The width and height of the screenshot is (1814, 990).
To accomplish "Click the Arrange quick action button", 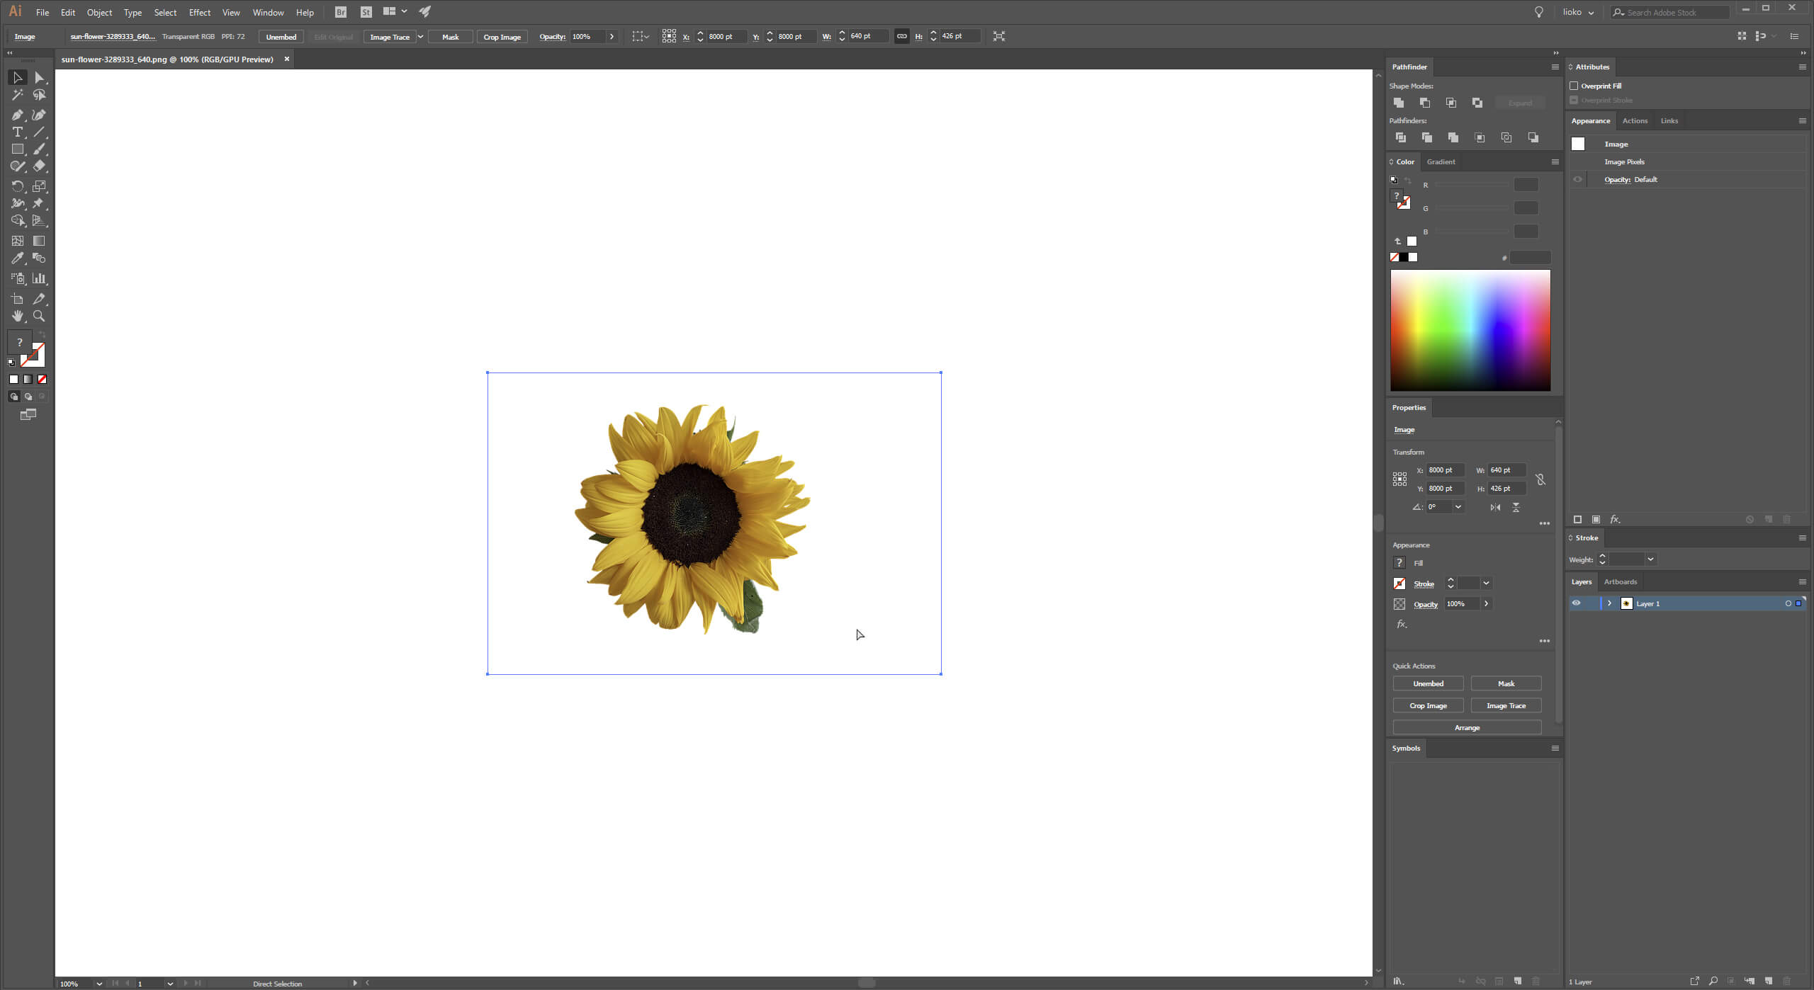I will pyautogui.click(x=1467, y=727).
